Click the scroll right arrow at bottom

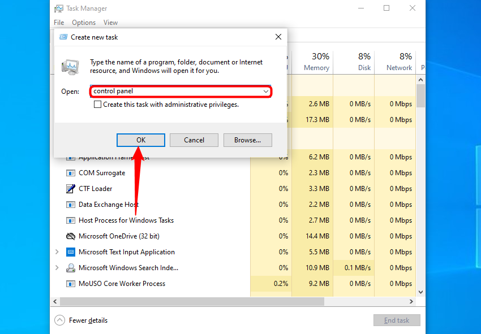411,302
